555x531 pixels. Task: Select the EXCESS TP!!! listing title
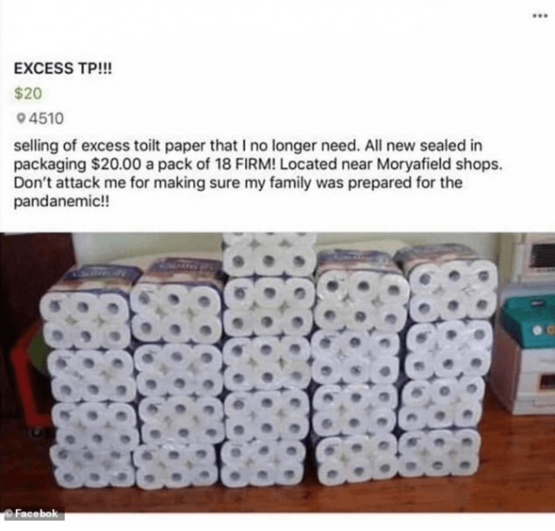62,68
